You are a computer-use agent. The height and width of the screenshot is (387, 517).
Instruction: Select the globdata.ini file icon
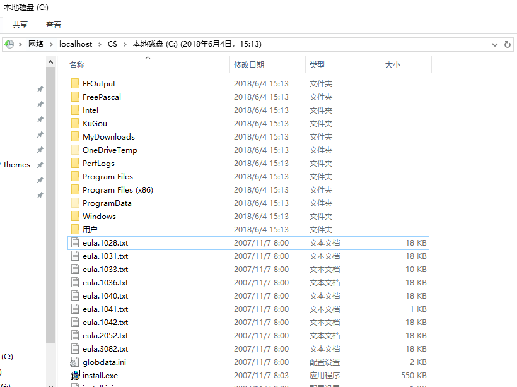click(75, 362)
